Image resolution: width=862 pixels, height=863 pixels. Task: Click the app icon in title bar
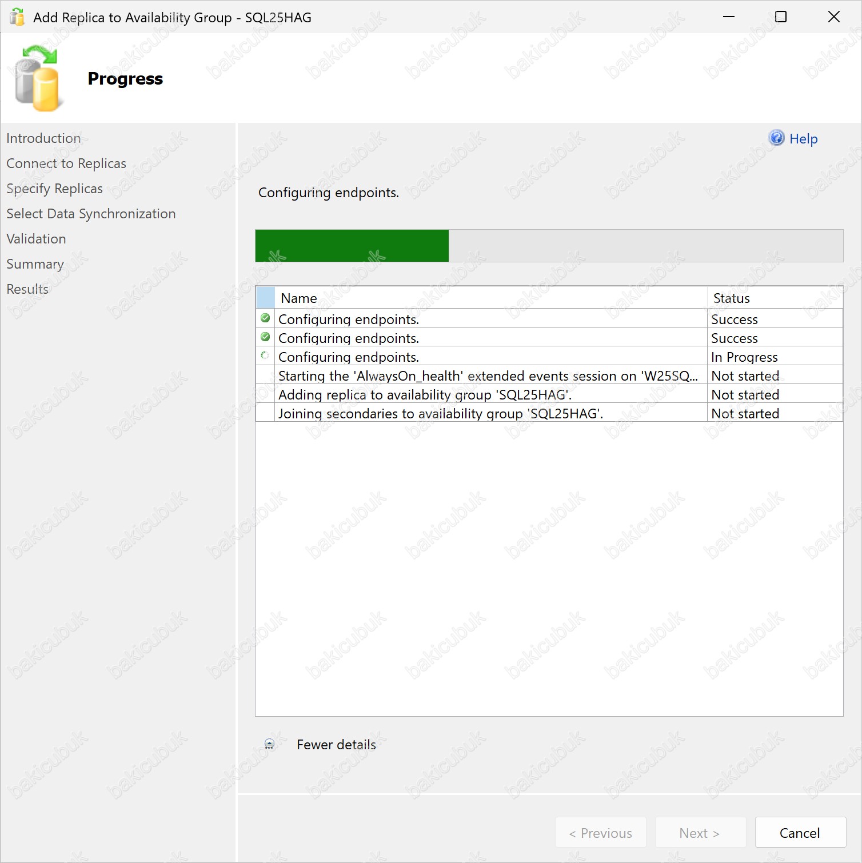(17, 17)
